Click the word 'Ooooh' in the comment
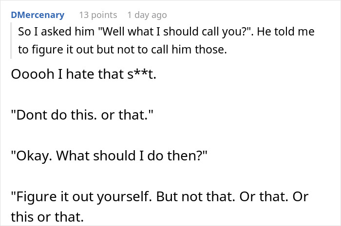Screen dimensions: 341x226 tap(33, 74)
